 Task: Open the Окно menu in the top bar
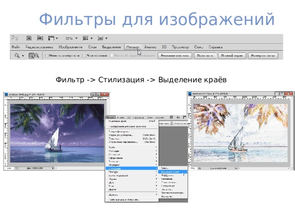199,47
